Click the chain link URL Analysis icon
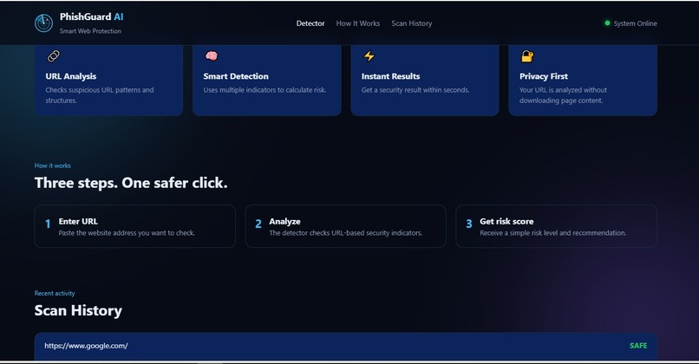This screenshot has height=364, width=699. 53,55
